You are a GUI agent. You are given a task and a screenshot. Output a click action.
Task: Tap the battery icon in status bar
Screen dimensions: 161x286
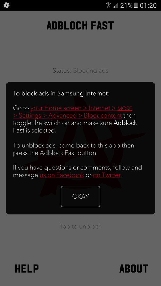[x=136, y=5]
